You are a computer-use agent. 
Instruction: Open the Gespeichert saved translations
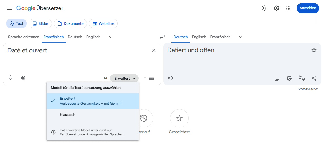179,118
